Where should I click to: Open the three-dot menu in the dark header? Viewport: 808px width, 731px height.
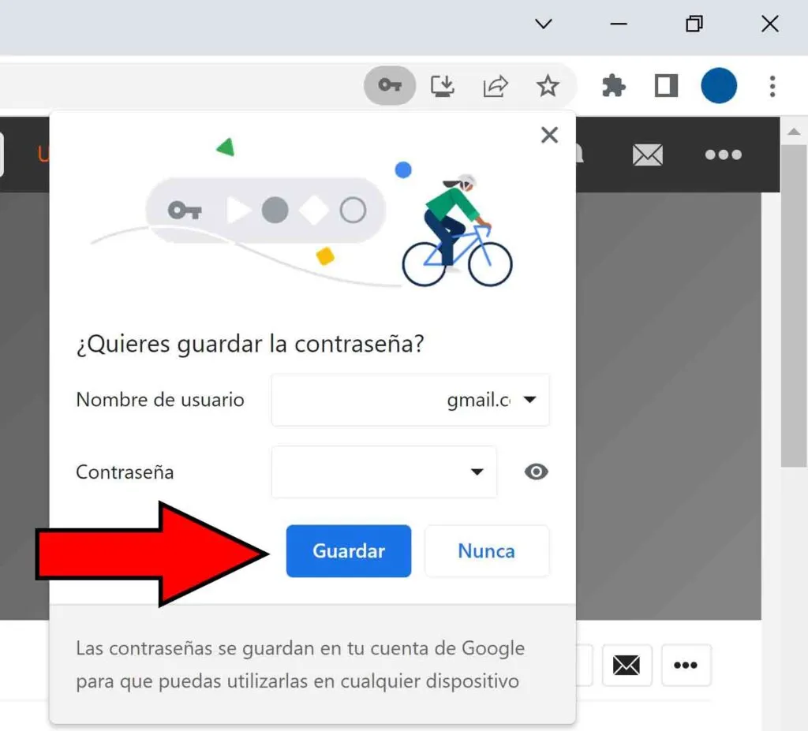(722, 155)
